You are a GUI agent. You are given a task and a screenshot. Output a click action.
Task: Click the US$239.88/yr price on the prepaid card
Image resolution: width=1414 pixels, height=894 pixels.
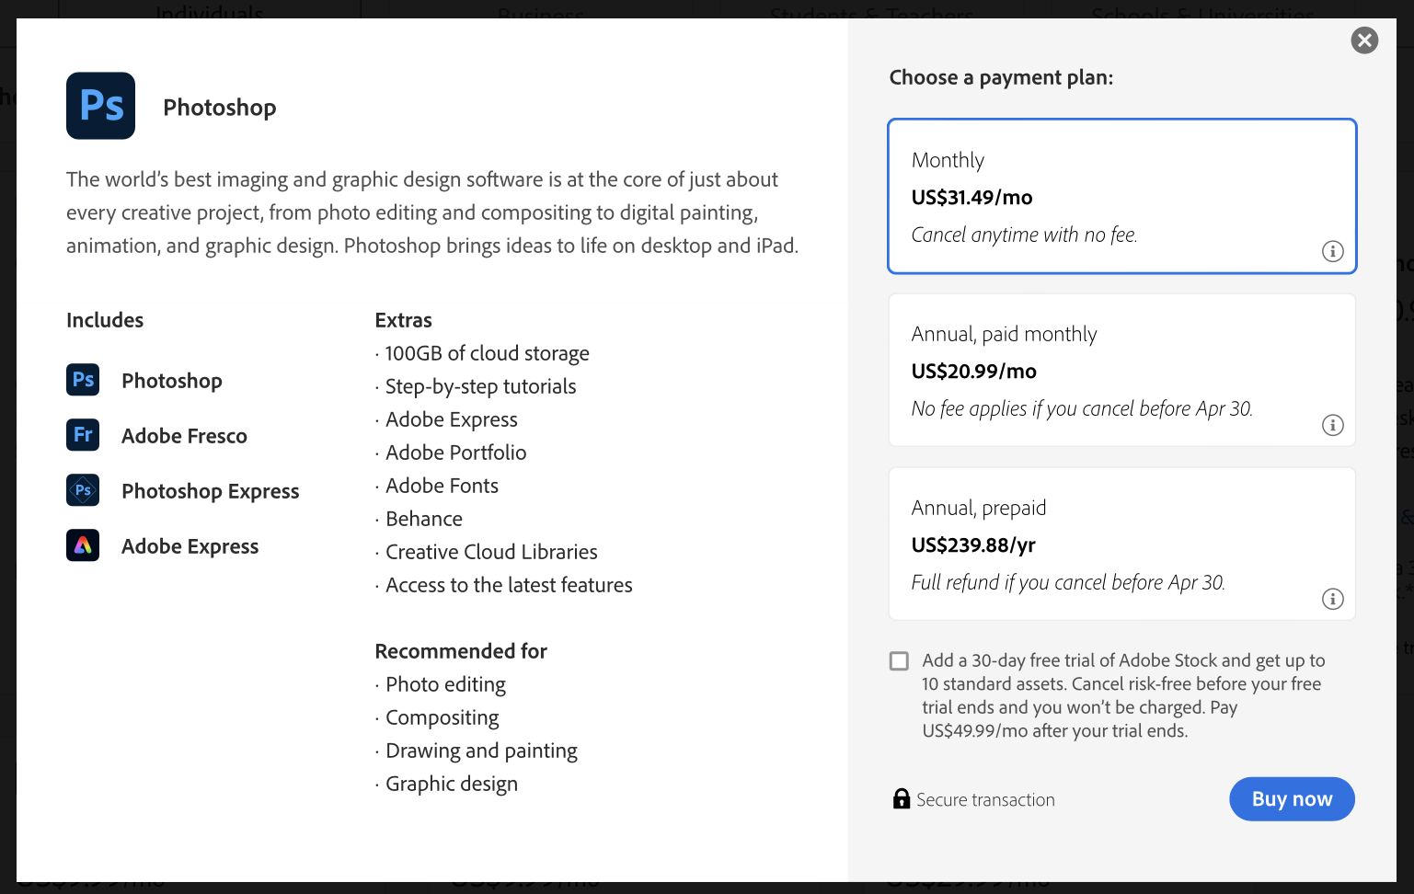tap(972, 544)
